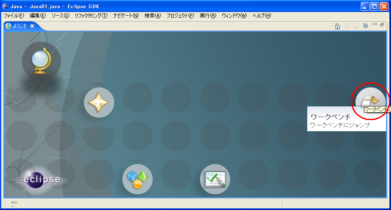Open the Tutorials checklist icon
The image size is (391, 210).
point(215,179)
